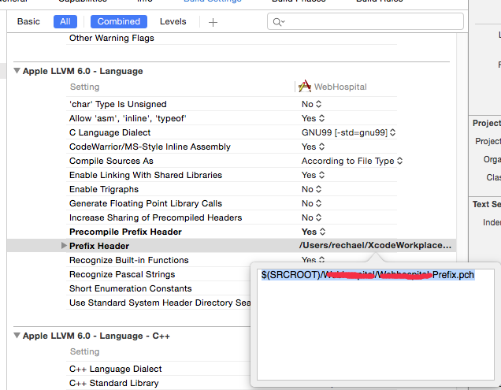The width and height of the screenshot is (501, 390).
Task: Open Compile Sources As popup
Action: click(352, 161)
